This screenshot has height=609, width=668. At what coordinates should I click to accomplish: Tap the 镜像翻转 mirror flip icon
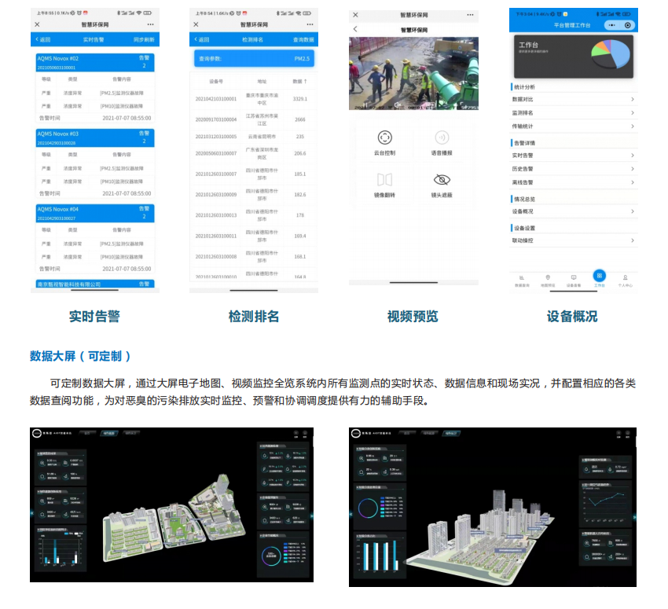pyautogui.click(x=385, y=180)
